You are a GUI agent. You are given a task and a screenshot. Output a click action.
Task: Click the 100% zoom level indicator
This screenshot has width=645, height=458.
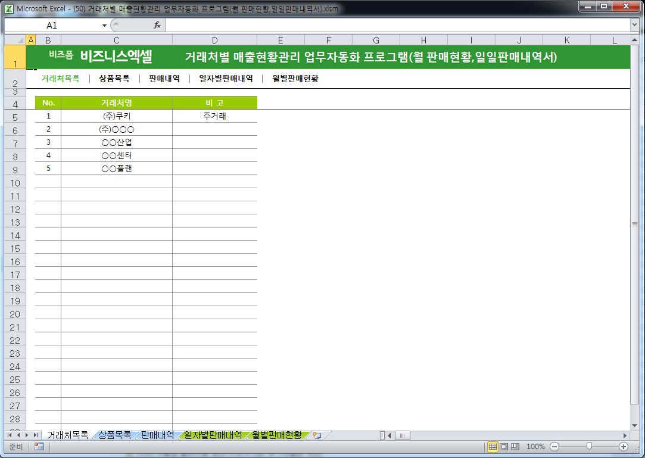(x=535, y=447)
